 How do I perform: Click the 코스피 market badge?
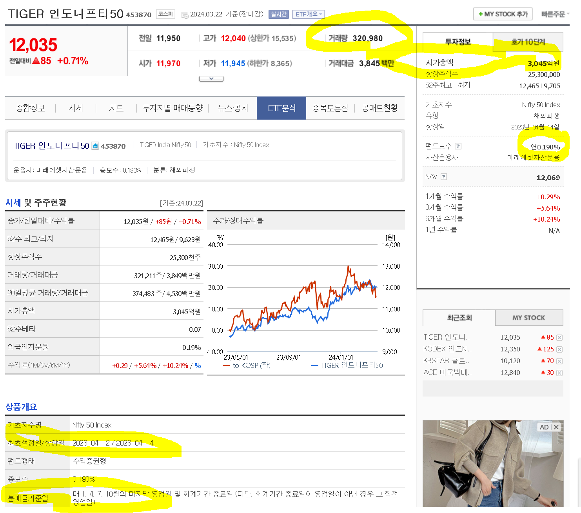click(x=165, y=14)
